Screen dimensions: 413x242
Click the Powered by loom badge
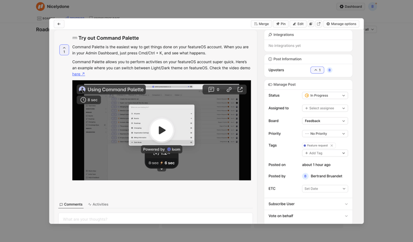(162, 149)
